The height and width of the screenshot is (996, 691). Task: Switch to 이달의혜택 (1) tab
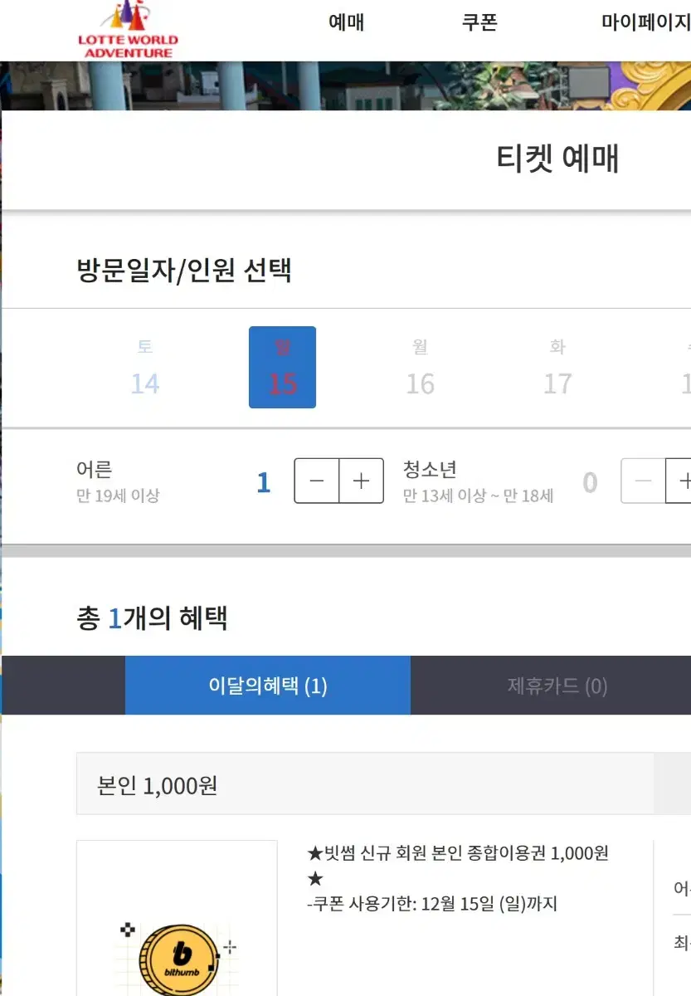pyautogui.click(x=268, y=686)
